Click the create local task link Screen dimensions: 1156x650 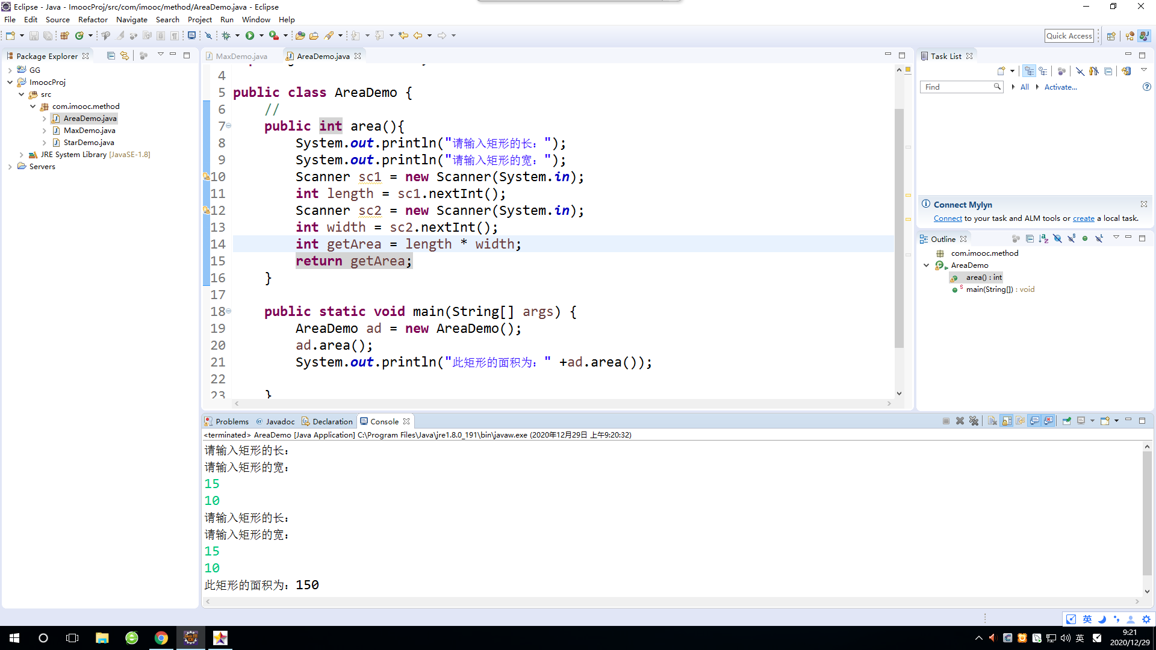click(x=1083, y=218)
